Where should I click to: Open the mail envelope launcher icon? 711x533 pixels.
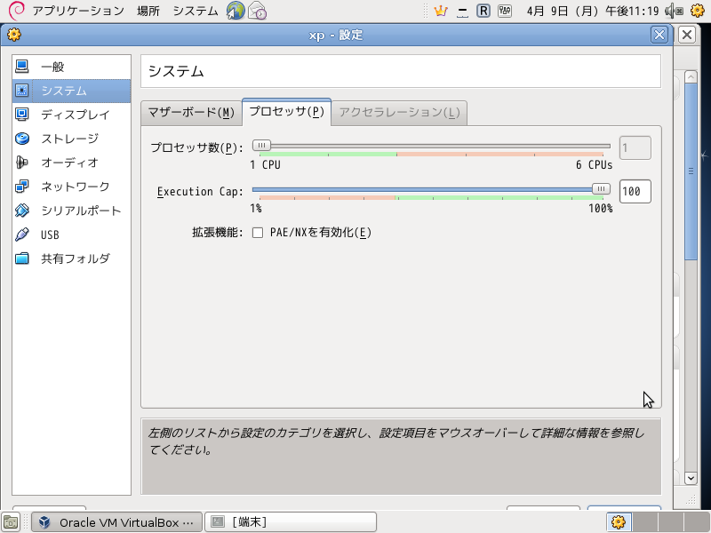click(257, 11)
